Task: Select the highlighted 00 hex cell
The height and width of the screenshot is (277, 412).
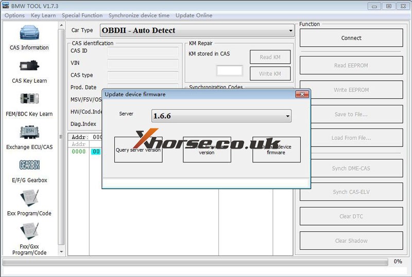Action: (96, 152)
